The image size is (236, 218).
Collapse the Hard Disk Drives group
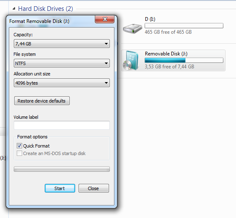[x=14, y=9]
